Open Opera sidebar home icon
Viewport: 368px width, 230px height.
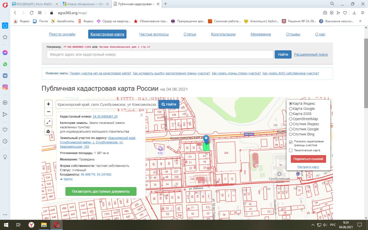(x=5, y=26)
